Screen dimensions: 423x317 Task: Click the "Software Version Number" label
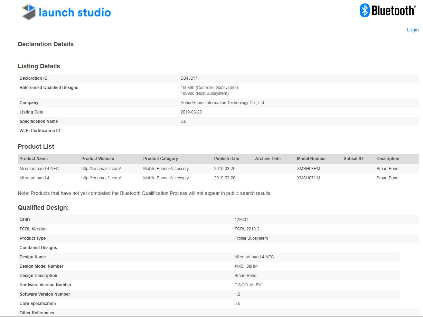click(45, 294)
